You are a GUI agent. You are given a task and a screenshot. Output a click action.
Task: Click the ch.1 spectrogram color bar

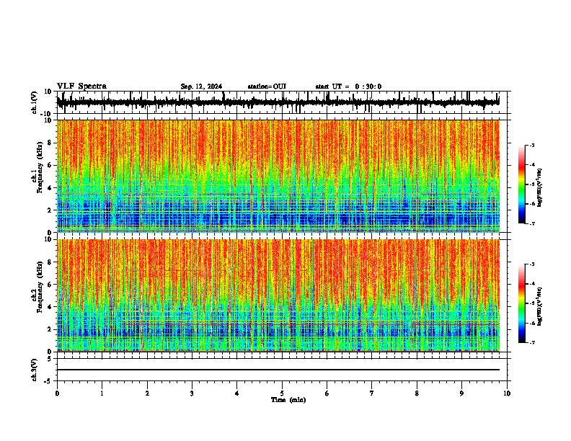522,184
